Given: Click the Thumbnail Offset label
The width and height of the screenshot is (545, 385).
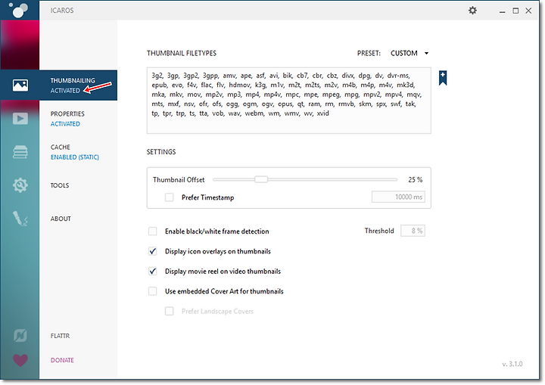Looking at the screenshot, I should (179, 180).
